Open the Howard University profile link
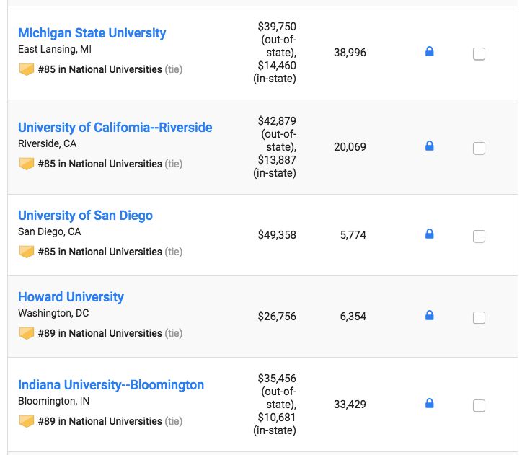This screenshot has width=522, height=455. tap(71, 297)
